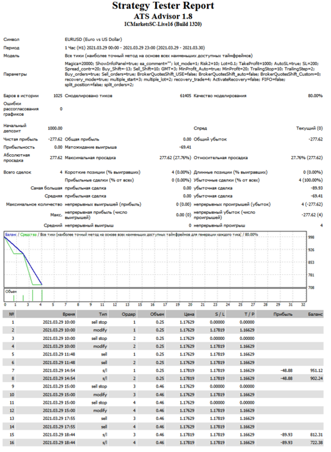Select the 'Матожидание выигрыша' label

(91, 147)
